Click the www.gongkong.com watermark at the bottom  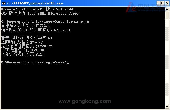(x=85, y=101)
